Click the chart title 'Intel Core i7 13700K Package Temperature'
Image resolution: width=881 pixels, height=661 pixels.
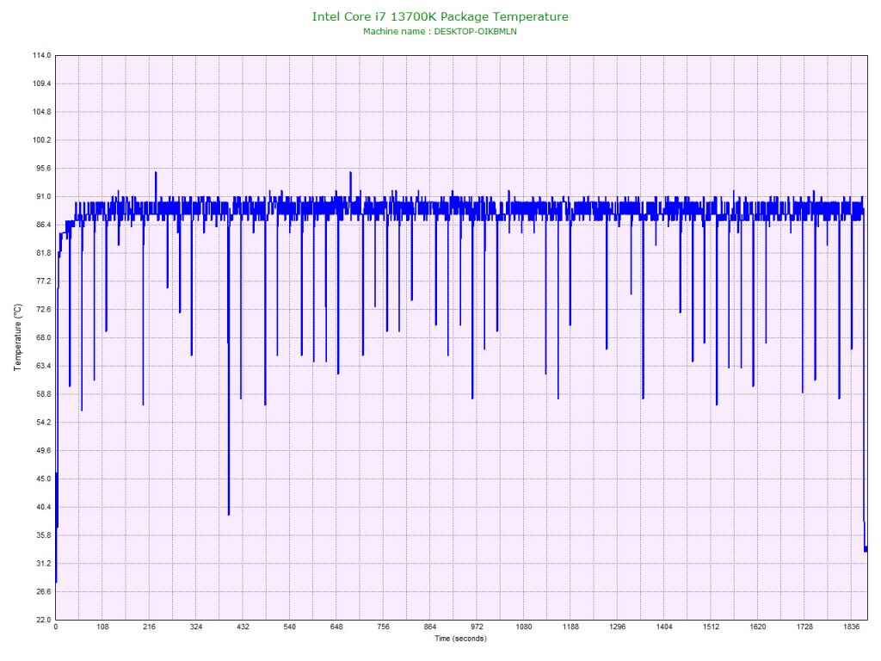440,16
